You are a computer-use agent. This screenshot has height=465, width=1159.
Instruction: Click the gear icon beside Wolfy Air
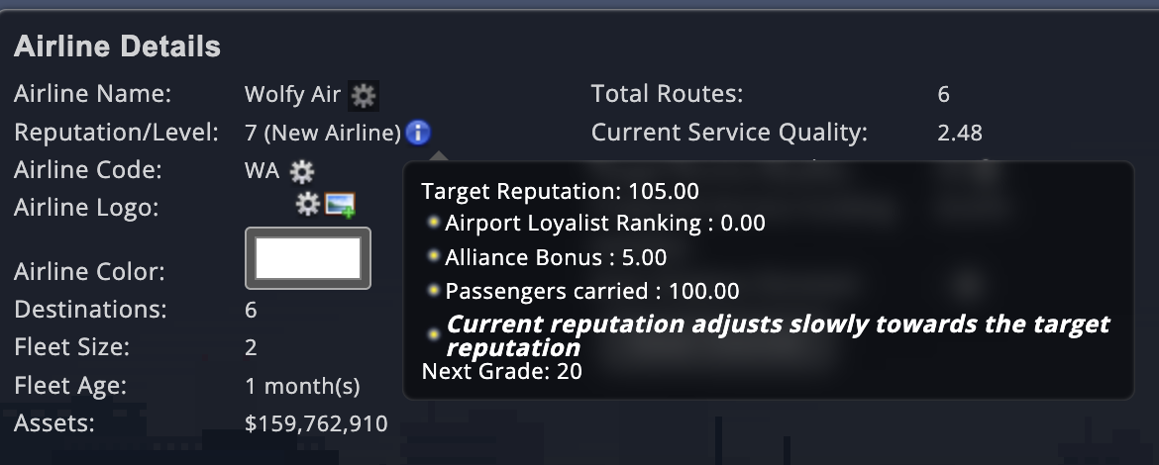365,95
